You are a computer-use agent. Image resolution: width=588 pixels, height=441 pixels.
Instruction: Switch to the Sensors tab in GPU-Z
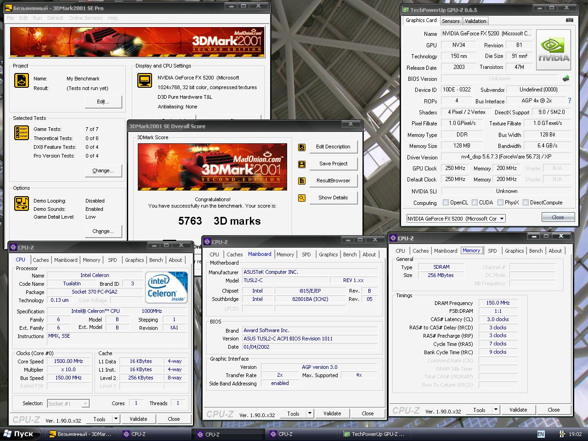451,21
